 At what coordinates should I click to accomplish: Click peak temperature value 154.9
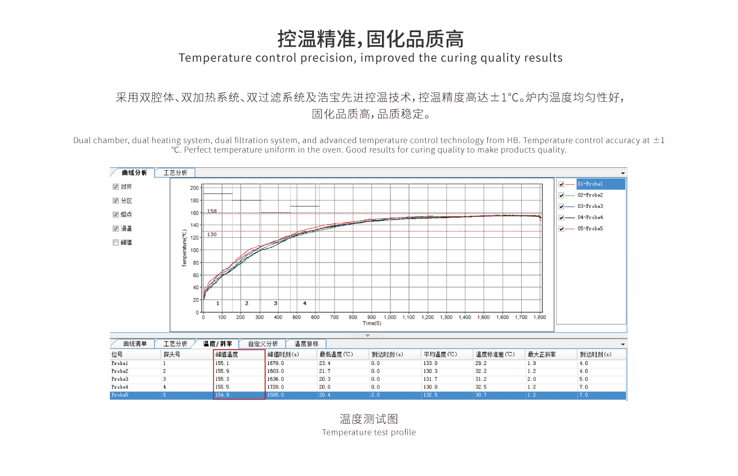click(x=222, y=395)
